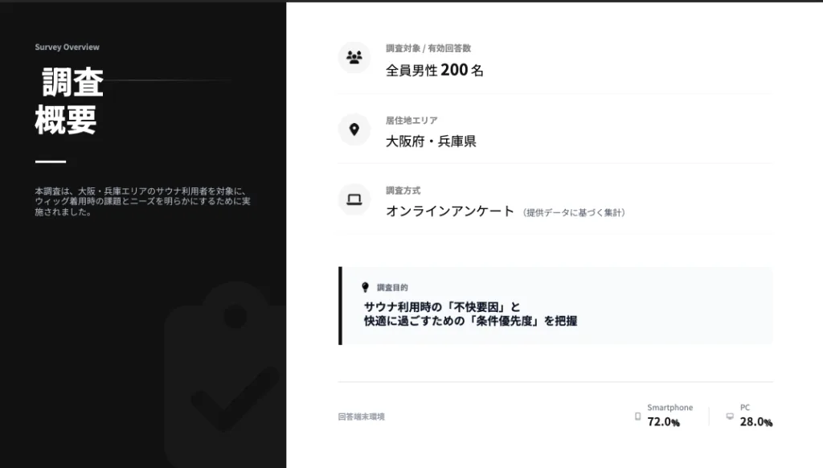Click the 全員男性 200 名 text

pyautogui.click(x=435, y=70)
